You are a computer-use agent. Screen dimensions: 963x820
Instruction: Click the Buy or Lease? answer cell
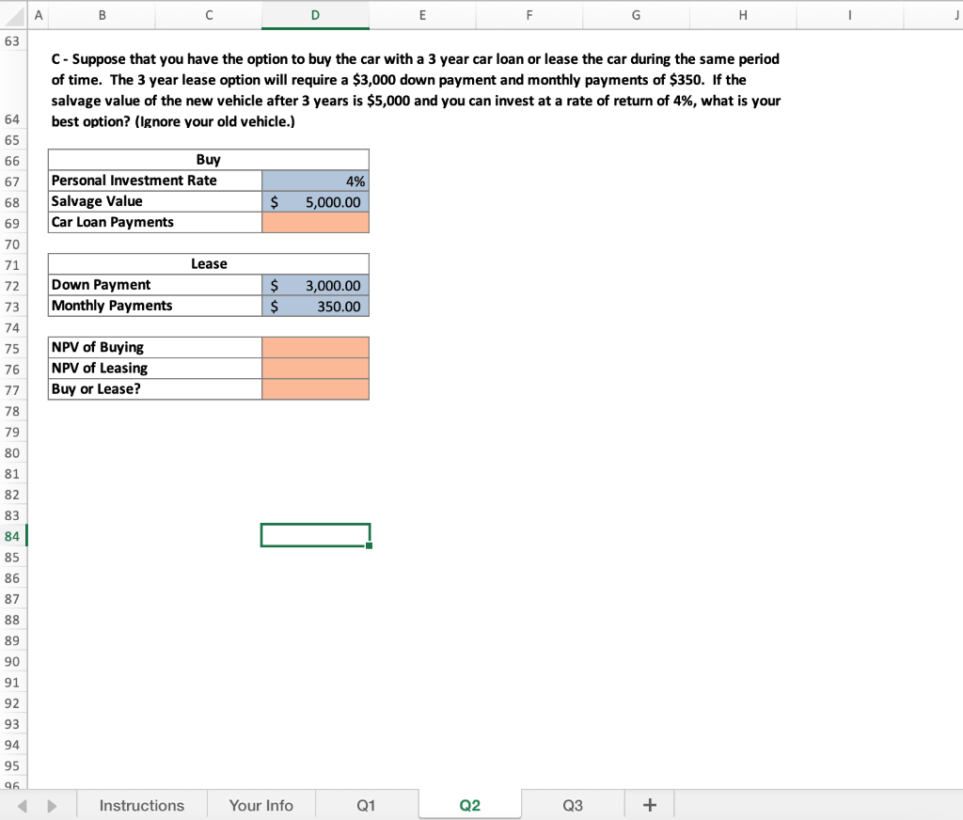(315, 388)
